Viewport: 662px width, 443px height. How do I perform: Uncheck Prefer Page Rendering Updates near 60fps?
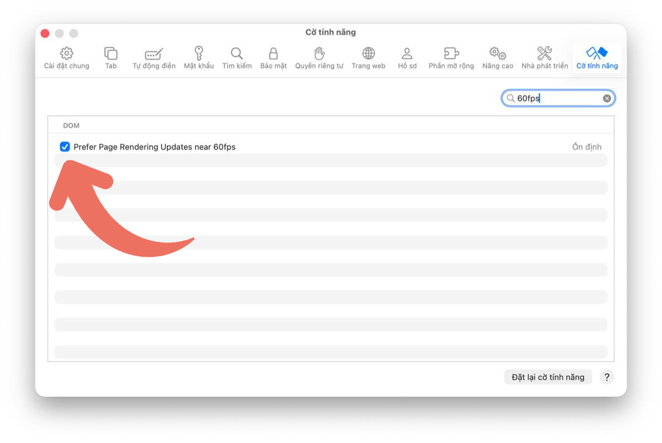pos(65,147)
